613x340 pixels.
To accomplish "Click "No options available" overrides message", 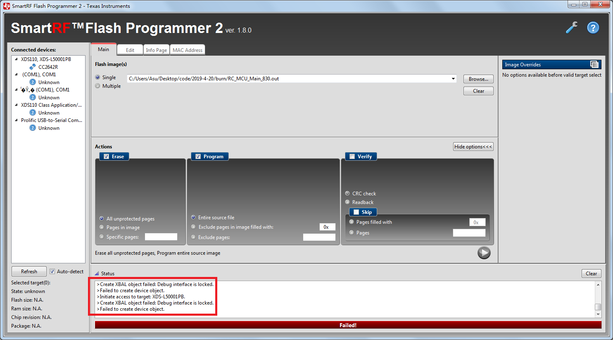I will pyautogui.click(x=552, y=75).
